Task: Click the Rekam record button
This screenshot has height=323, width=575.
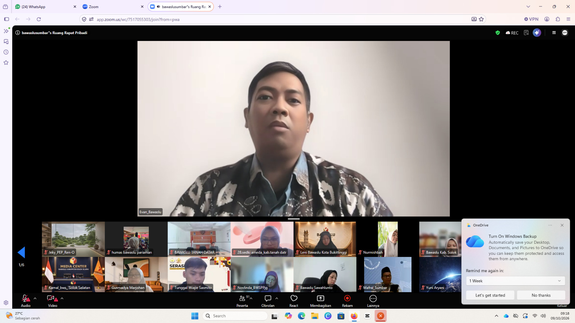Action: point(347,301)
